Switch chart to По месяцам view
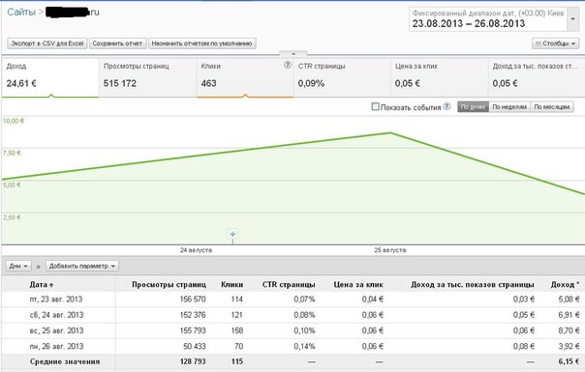Screen dimensions: 585x372 (x=552, y=107)
